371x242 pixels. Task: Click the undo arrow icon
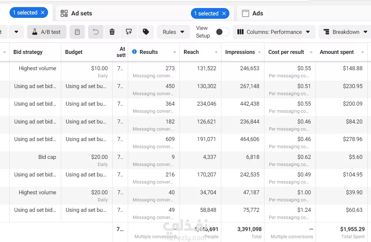96,32
